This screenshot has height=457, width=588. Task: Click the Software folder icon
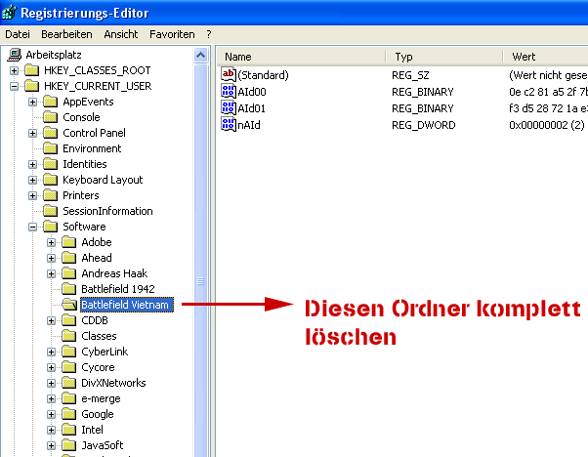point(50,227)
